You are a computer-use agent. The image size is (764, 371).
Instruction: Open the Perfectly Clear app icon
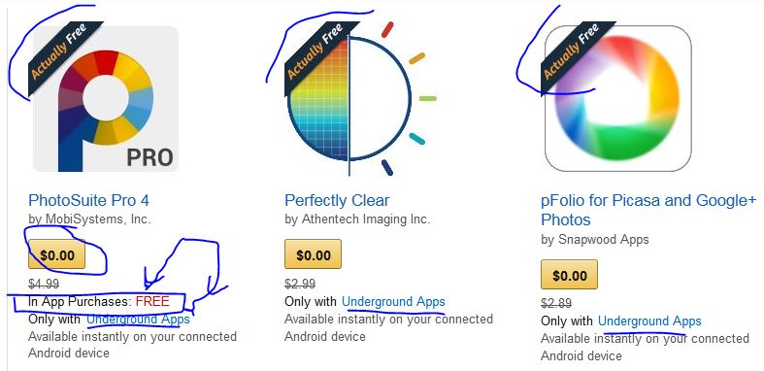tap(361, 99)
